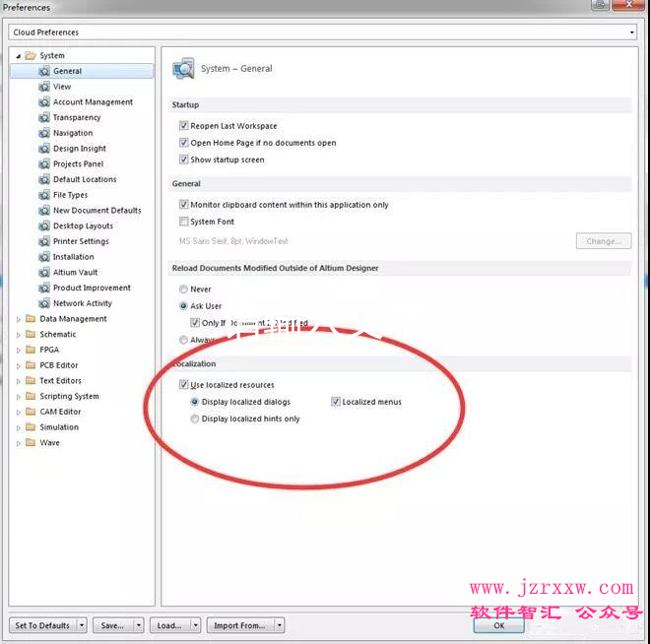Expand the FPGA node arrow
This screenshot has width=650, height=644.
point(18,351)
